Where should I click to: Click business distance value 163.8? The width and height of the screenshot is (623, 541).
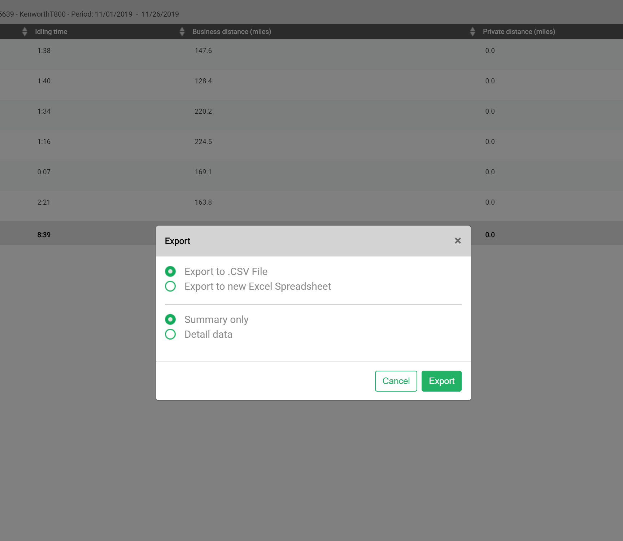tap(203, 202)
